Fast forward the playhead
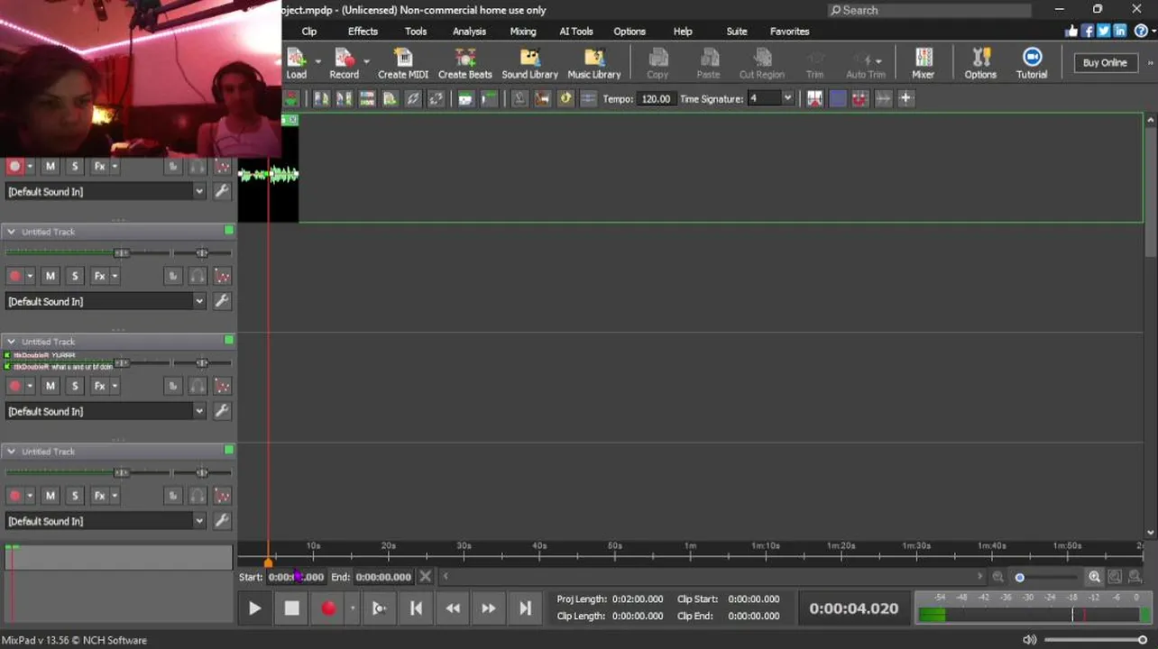Screen dimensions: 1158x649 [488, 608]
